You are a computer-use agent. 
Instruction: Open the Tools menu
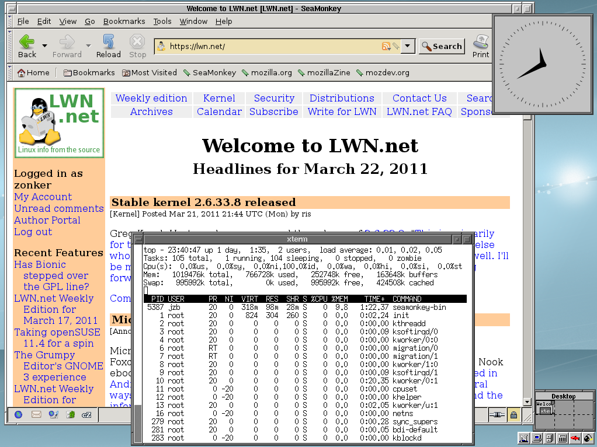[x=162, y=22]
